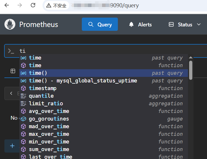Select 'min_over_time' function suggestion
207x159 pixels.
click(103, 142)
